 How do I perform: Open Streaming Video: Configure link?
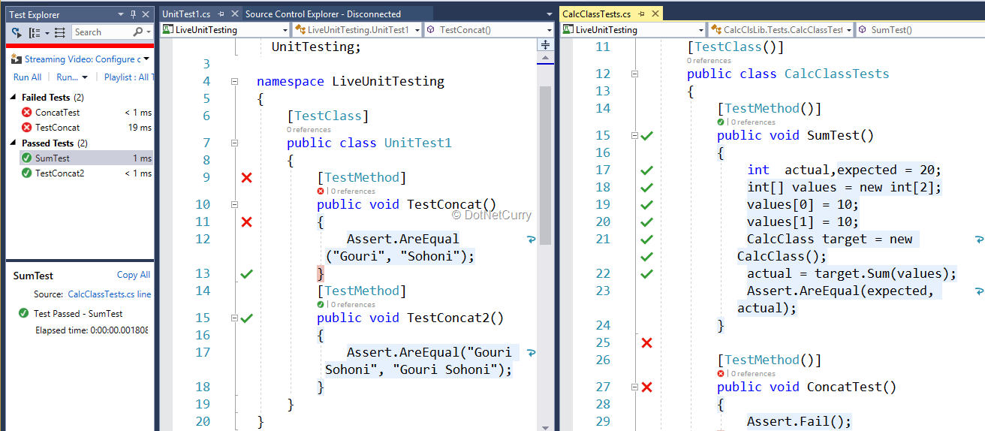tap(83, 59)
